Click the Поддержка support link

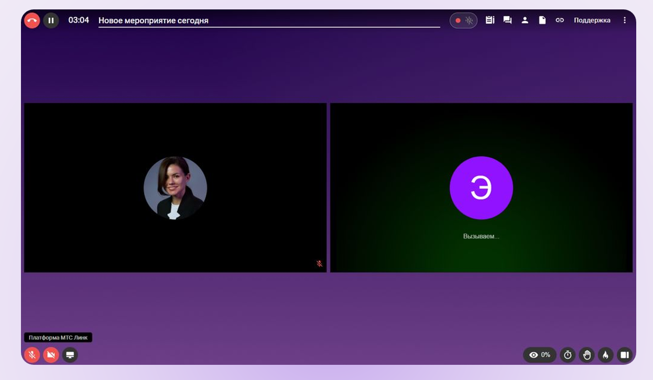coord(592,20)
